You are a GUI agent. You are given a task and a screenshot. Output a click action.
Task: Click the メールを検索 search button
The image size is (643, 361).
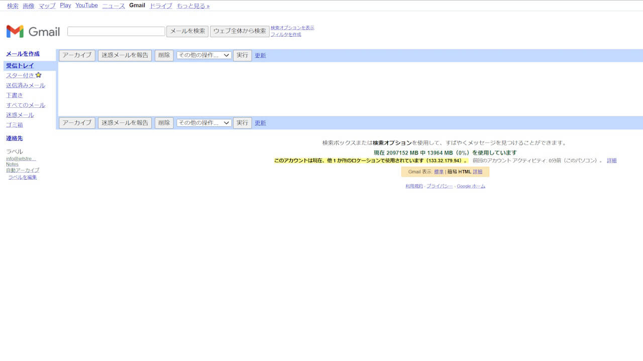tap(187, 31)
